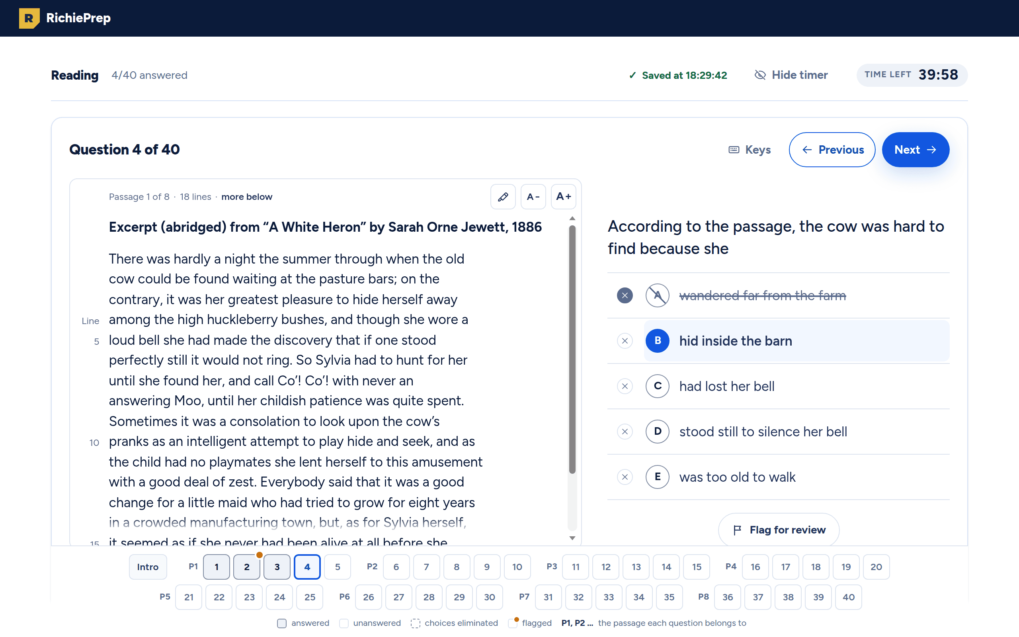The height and width of the screenshot is (637, 1019).
Task: Navigate to question 6 in P2
Action: pos(396,567)
